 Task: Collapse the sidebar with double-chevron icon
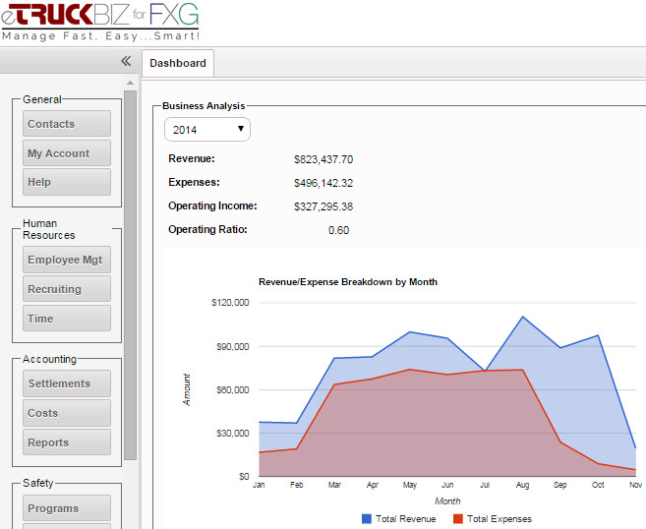(126, 61)
